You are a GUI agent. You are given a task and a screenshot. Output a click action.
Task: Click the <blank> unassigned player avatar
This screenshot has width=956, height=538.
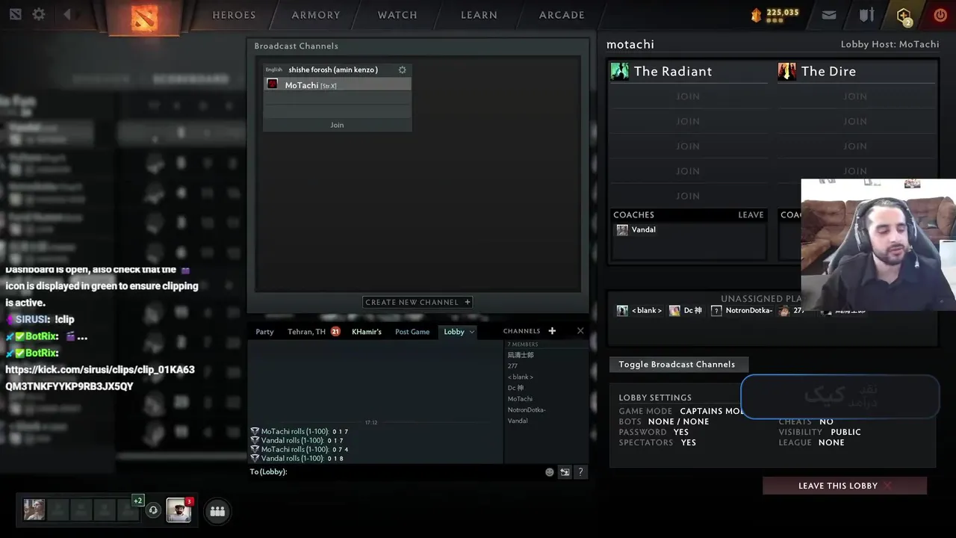(x=622, y=310)
